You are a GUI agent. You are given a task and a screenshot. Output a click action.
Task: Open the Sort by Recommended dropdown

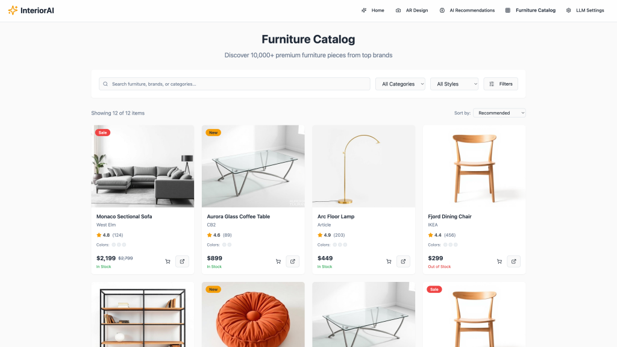(500, 113)
